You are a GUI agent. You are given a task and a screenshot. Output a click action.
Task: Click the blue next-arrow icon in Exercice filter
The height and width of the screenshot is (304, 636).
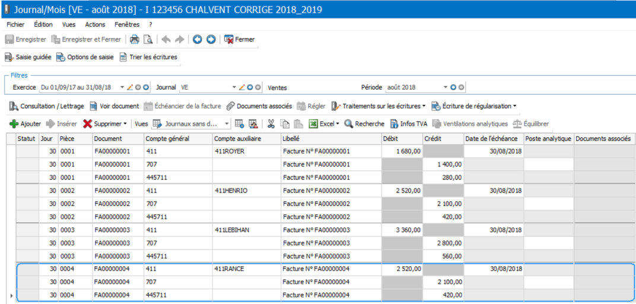pos(145,87)
